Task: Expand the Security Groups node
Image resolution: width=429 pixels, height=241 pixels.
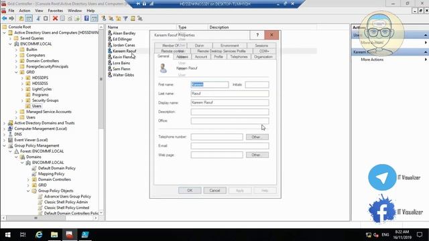Action: [22, 100]
